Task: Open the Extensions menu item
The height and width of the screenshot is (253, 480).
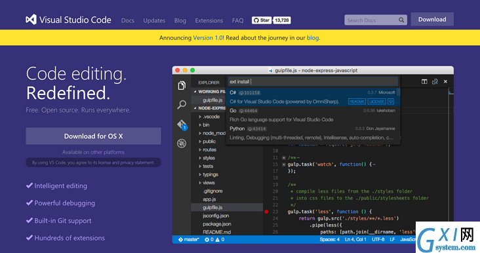Action: (x=209, y=20)
